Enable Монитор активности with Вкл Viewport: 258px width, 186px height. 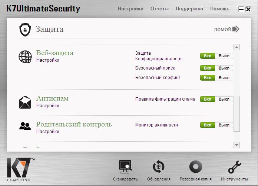pyautogui.click(x=208, y=125)
